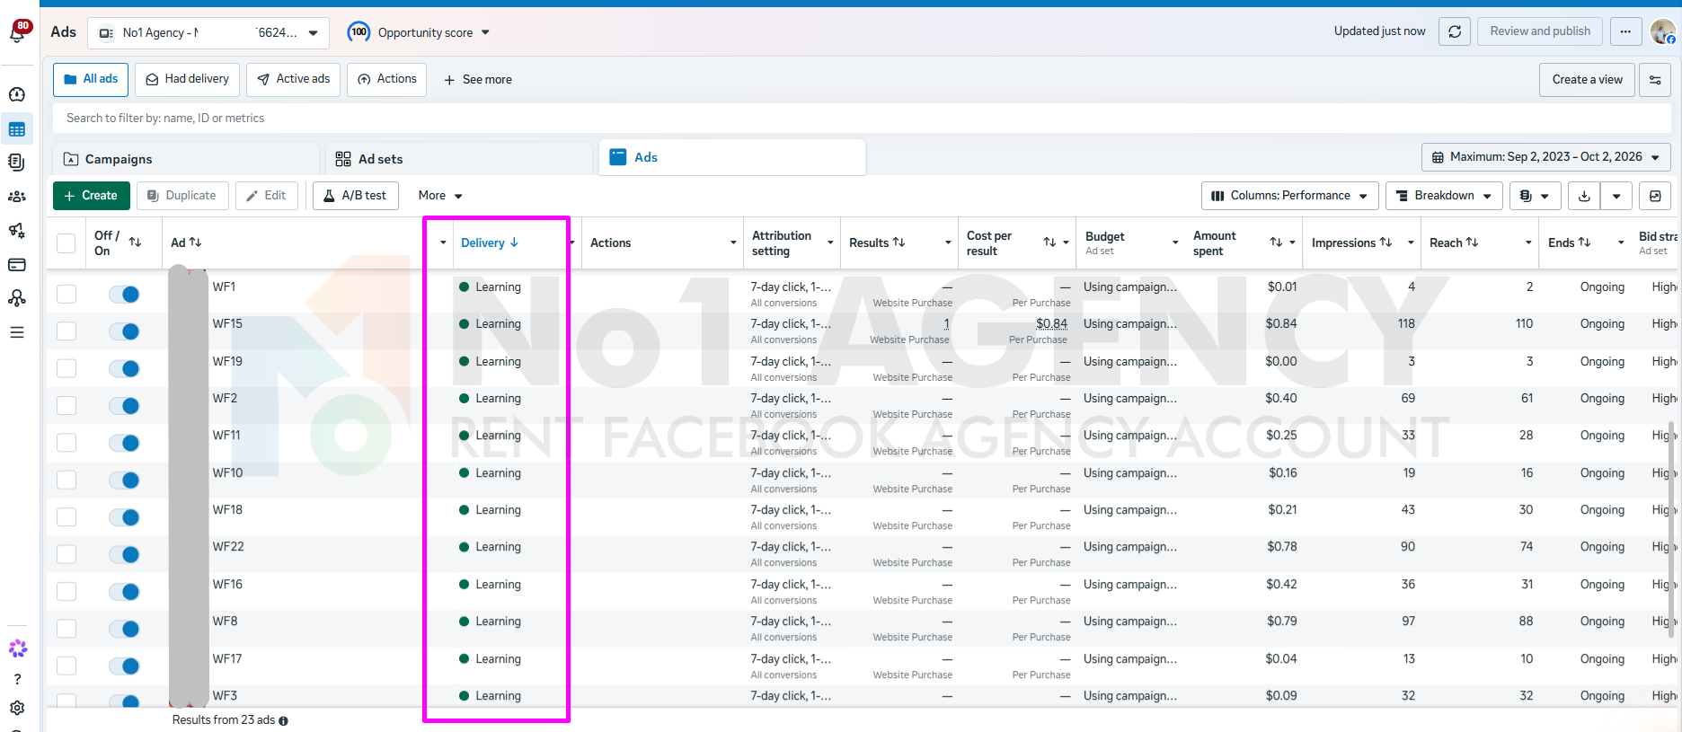Turn off the toggle for ad WF19
Viewport: 1682px width, 732px height.
pyautogui.click(x=124, y=368)
